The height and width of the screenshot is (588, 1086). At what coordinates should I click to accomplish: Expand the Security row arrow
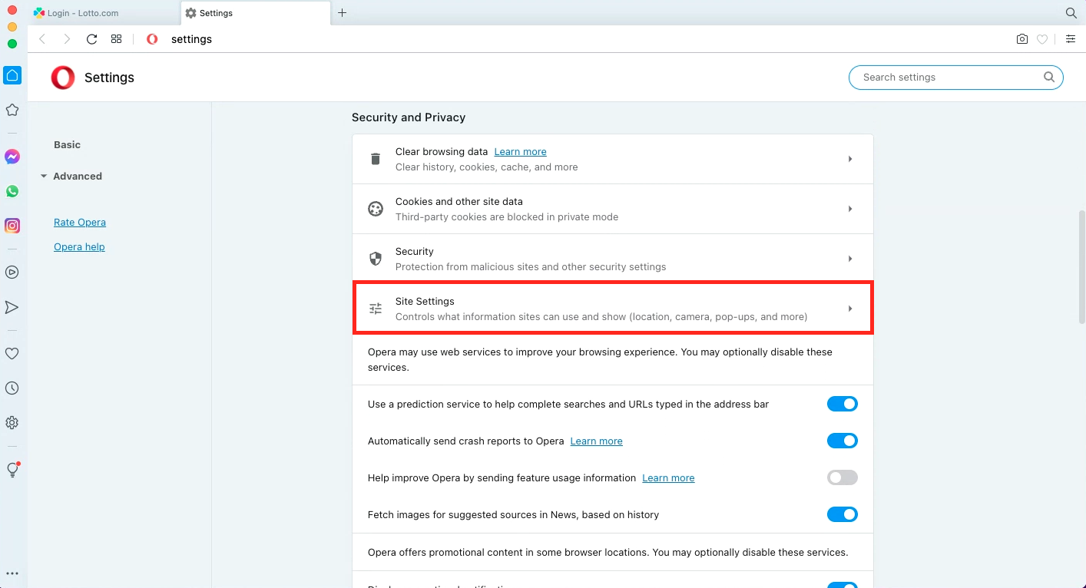[850, 259]
